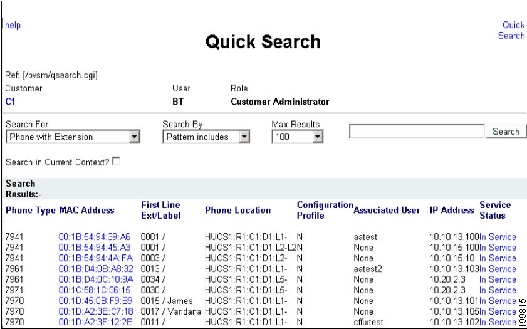Viewport: 527px width, 329px height.
Task: Expand the Search For dropdown
Action: [73, 137]
